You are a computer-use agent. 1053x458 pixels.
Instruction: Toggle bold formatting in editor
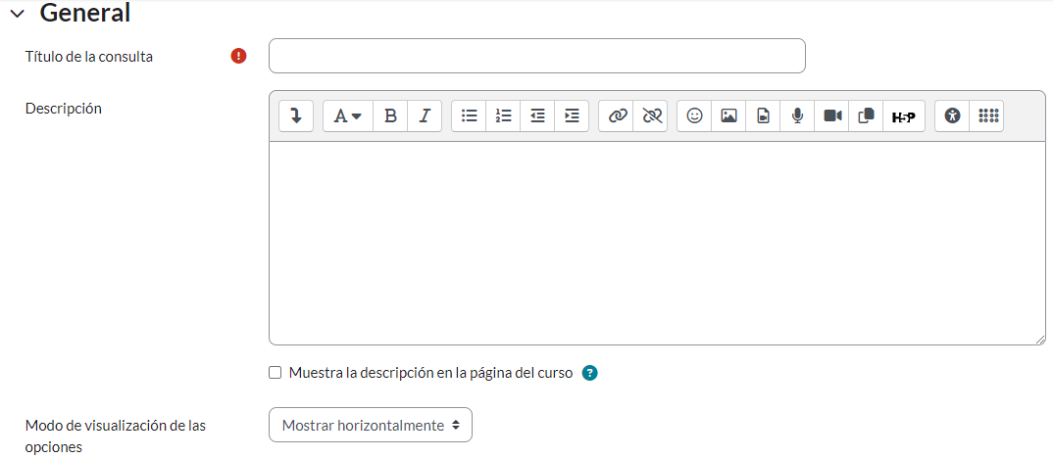390,115
